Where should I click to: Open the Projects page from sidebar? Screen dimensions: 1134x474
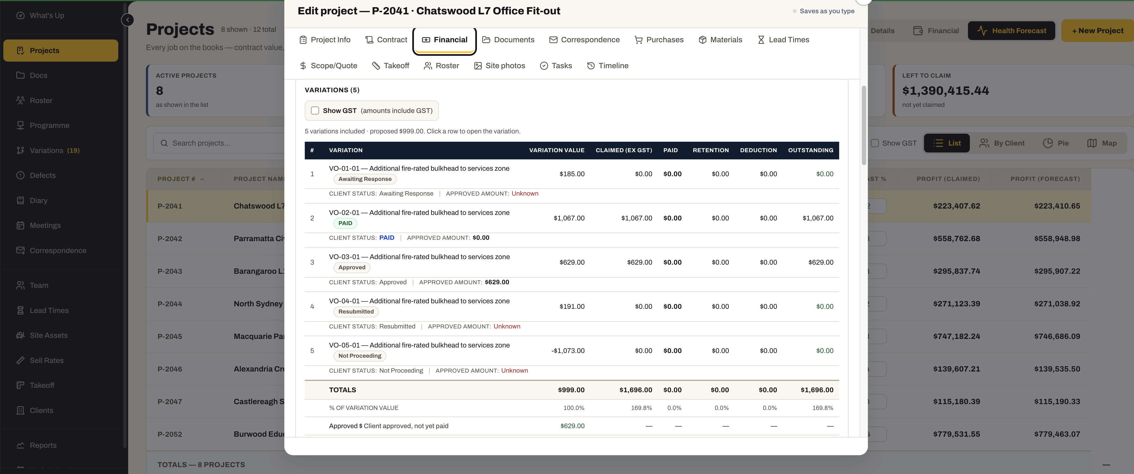[x=61, y=51]
